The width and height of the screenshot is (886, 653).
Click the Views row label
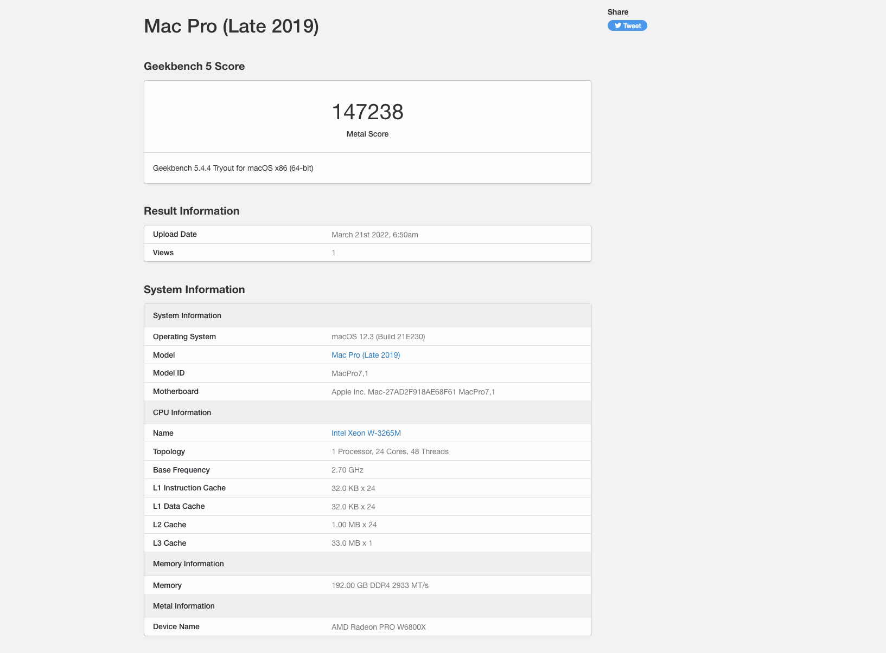(163, 253)
